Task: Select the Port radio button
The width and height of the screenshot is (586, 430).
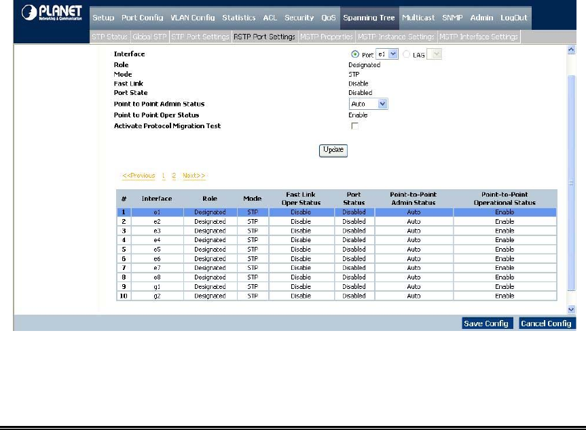Action: [x=355, y=54]
